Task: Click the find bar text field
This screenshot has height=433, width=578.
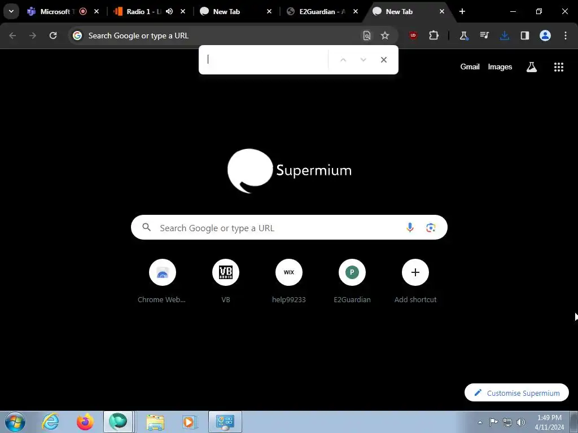Action: pos(265,60)
